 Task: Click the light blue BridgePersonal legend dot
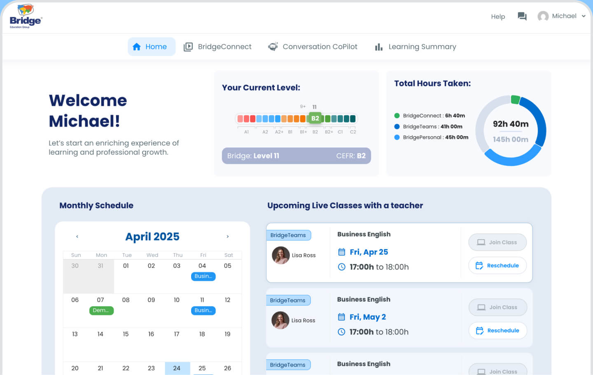(397, 137)
